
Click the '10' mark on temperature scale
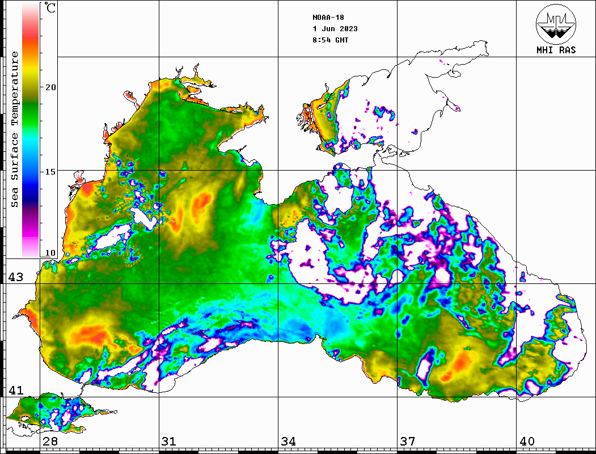coord(50,253)
